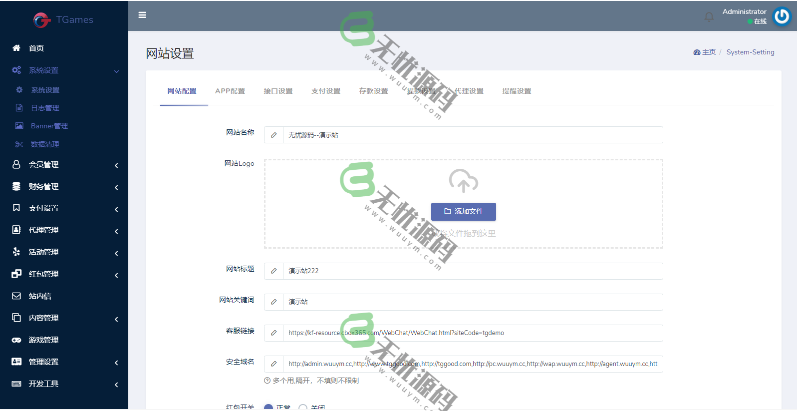Toggle sidebar with hamburger menu icon
This screenshot has width=797, height=411.
(x=142, y=15)
